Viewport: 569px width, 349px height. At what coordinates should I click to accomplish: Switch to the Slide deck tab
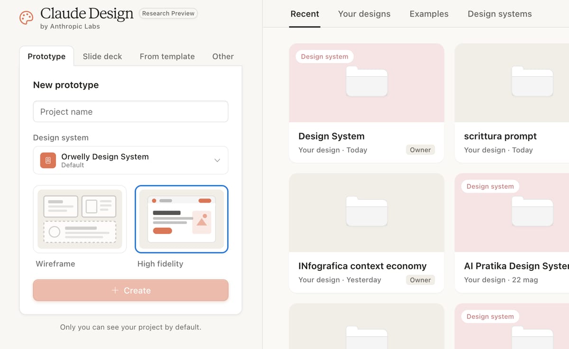pyautogui.click(x=102, y=56)
